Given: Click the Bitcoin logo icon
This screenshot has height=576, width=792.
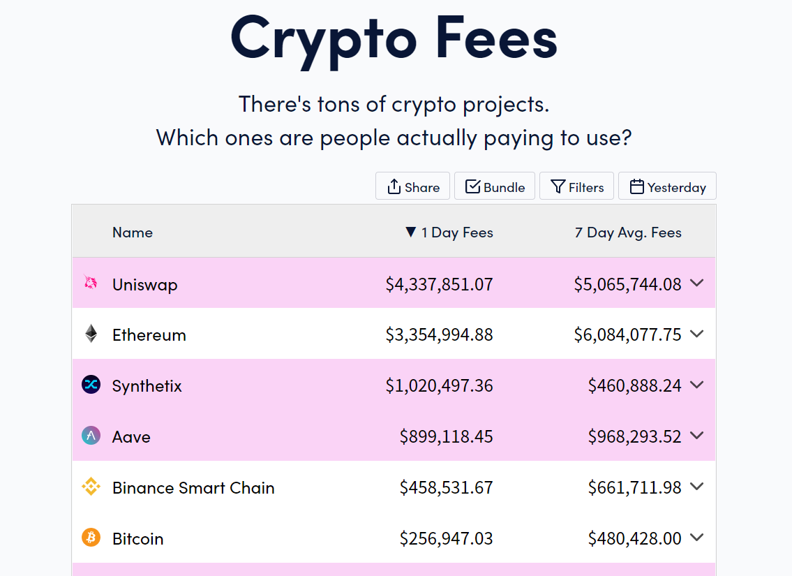Looking at the screenshot, I should [x=91, y=538].
